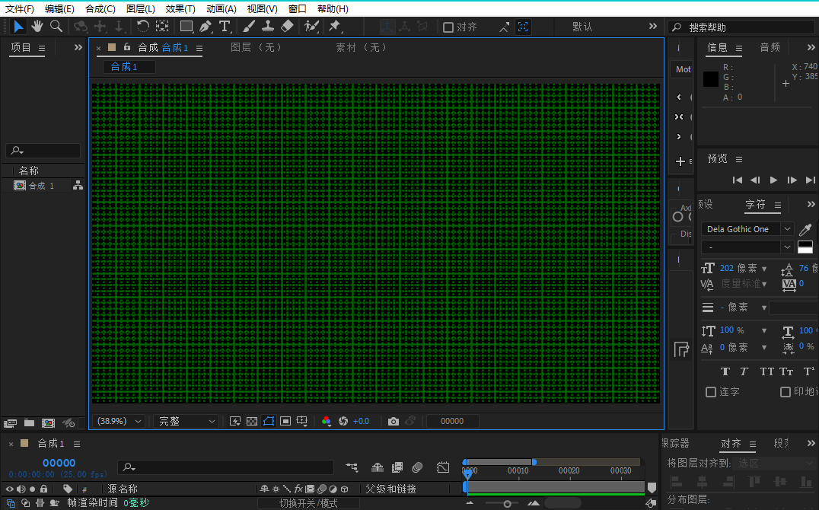The height and width of the screenshot is (510, 819).
Task: Open the 完整 resolution dropdown
Action: [186, 421]
